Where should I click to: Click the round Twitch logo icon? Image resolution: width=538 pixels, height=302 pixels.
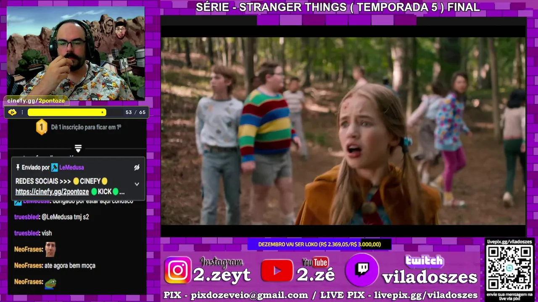click(x=362, y=270)
